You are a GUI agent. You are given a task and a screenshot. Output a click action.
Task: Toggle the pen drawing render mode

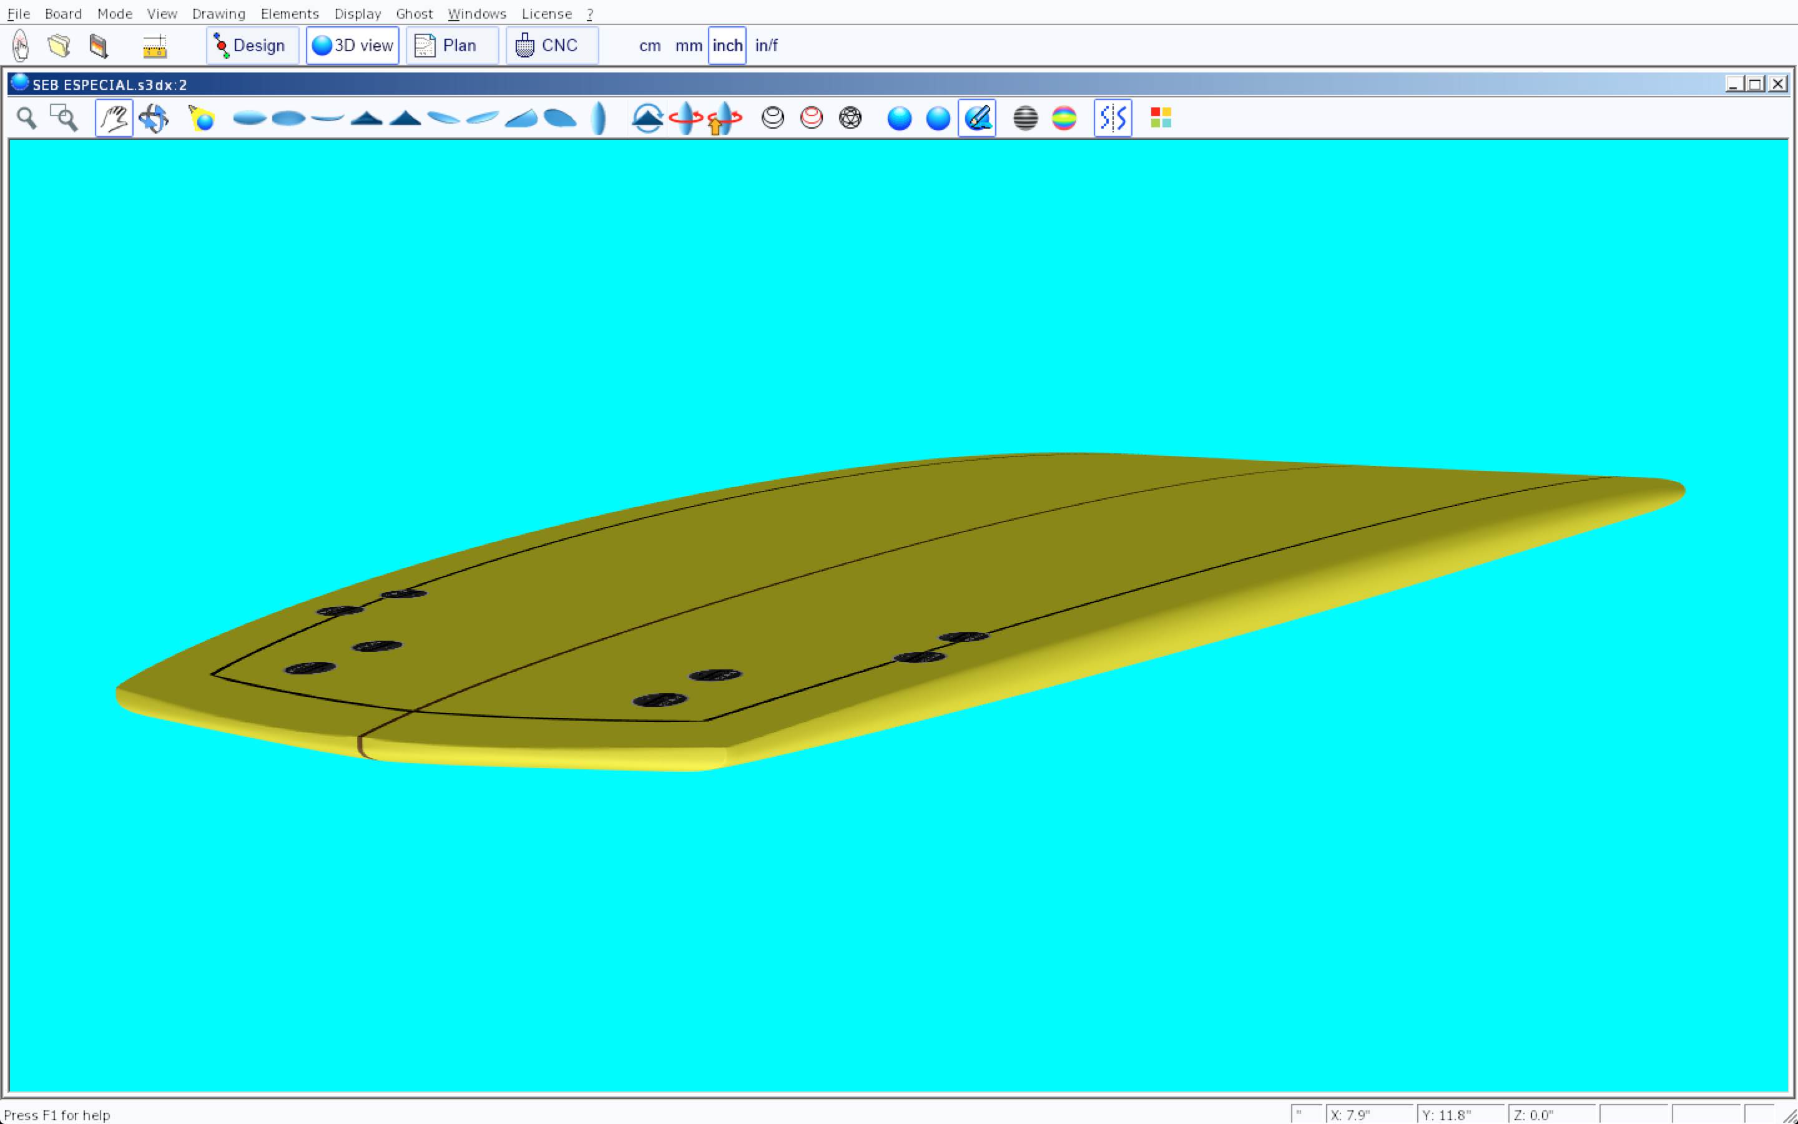coord(977,118)
